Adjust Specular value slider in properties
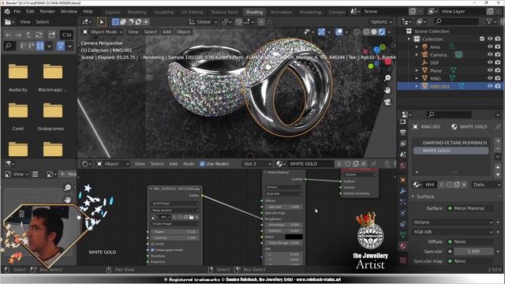 473,252
